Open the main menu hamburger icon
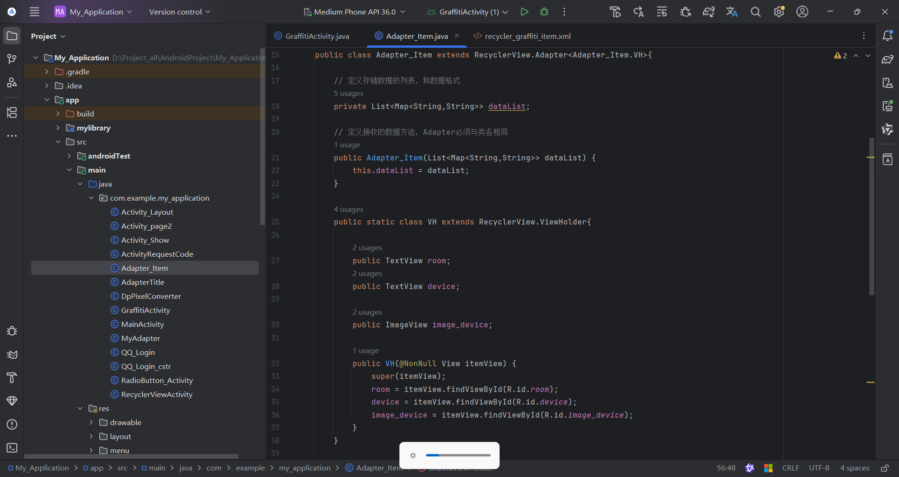This screenshot has width=899, height=477. pyautogui.click(x=35, y=12)
